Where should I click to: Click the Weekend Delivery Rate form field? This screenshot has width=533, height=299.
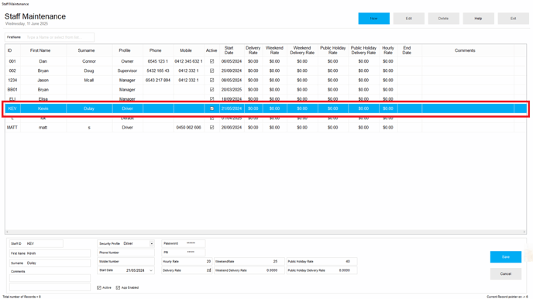pos(249,270)
